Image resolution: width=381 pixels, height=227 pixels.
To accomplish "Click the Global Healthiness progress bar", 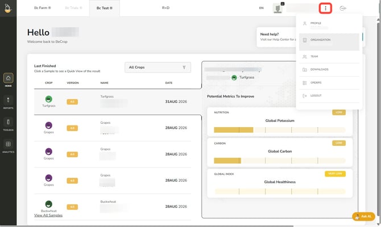I will pos(280,191).
